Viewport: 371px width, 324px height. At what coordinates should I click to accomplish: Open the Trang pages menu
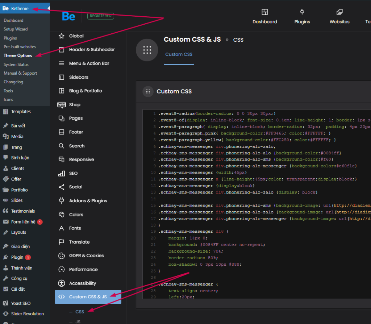16,147
